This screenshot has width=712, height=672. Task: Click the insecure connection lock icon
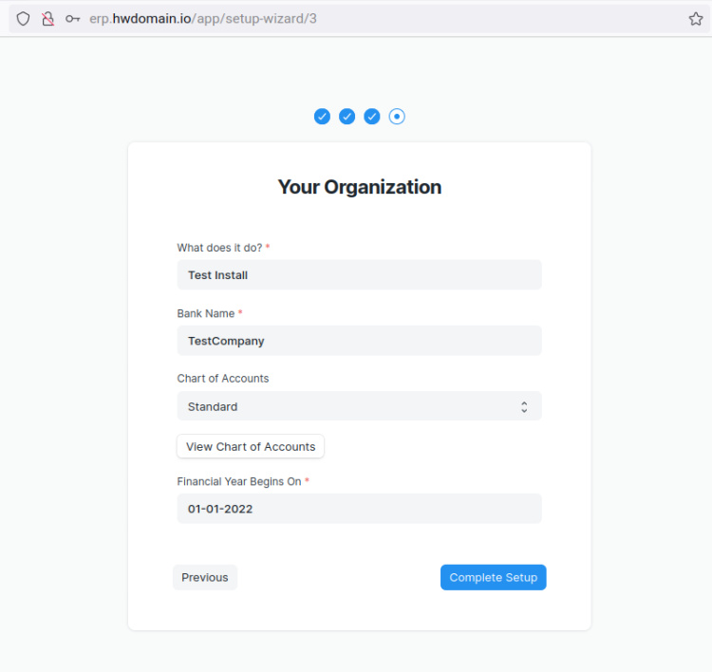(47, 19)
